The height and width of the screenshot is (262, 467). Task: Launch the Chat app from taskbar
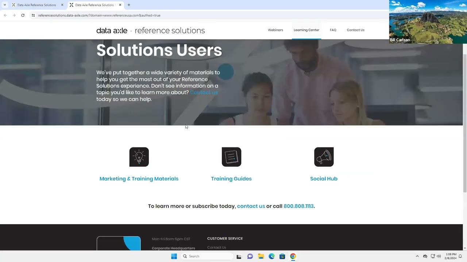pyautogui.click(x=250, y=256)
